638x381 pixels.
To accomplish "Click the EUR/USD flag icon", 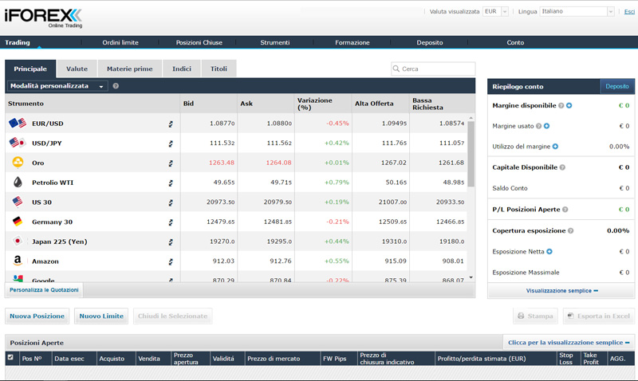I will click(18, 124).
